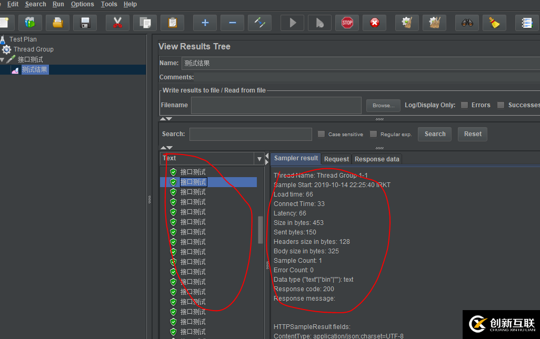Click the Save test plan icon
The height and width of the screenshot is (339, 540).
pyautogui.click(x=85, y=23)
